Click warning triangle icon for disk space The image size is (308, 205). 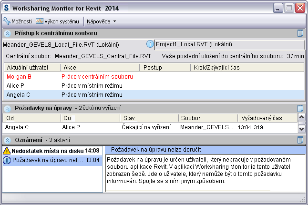[7, 151]
